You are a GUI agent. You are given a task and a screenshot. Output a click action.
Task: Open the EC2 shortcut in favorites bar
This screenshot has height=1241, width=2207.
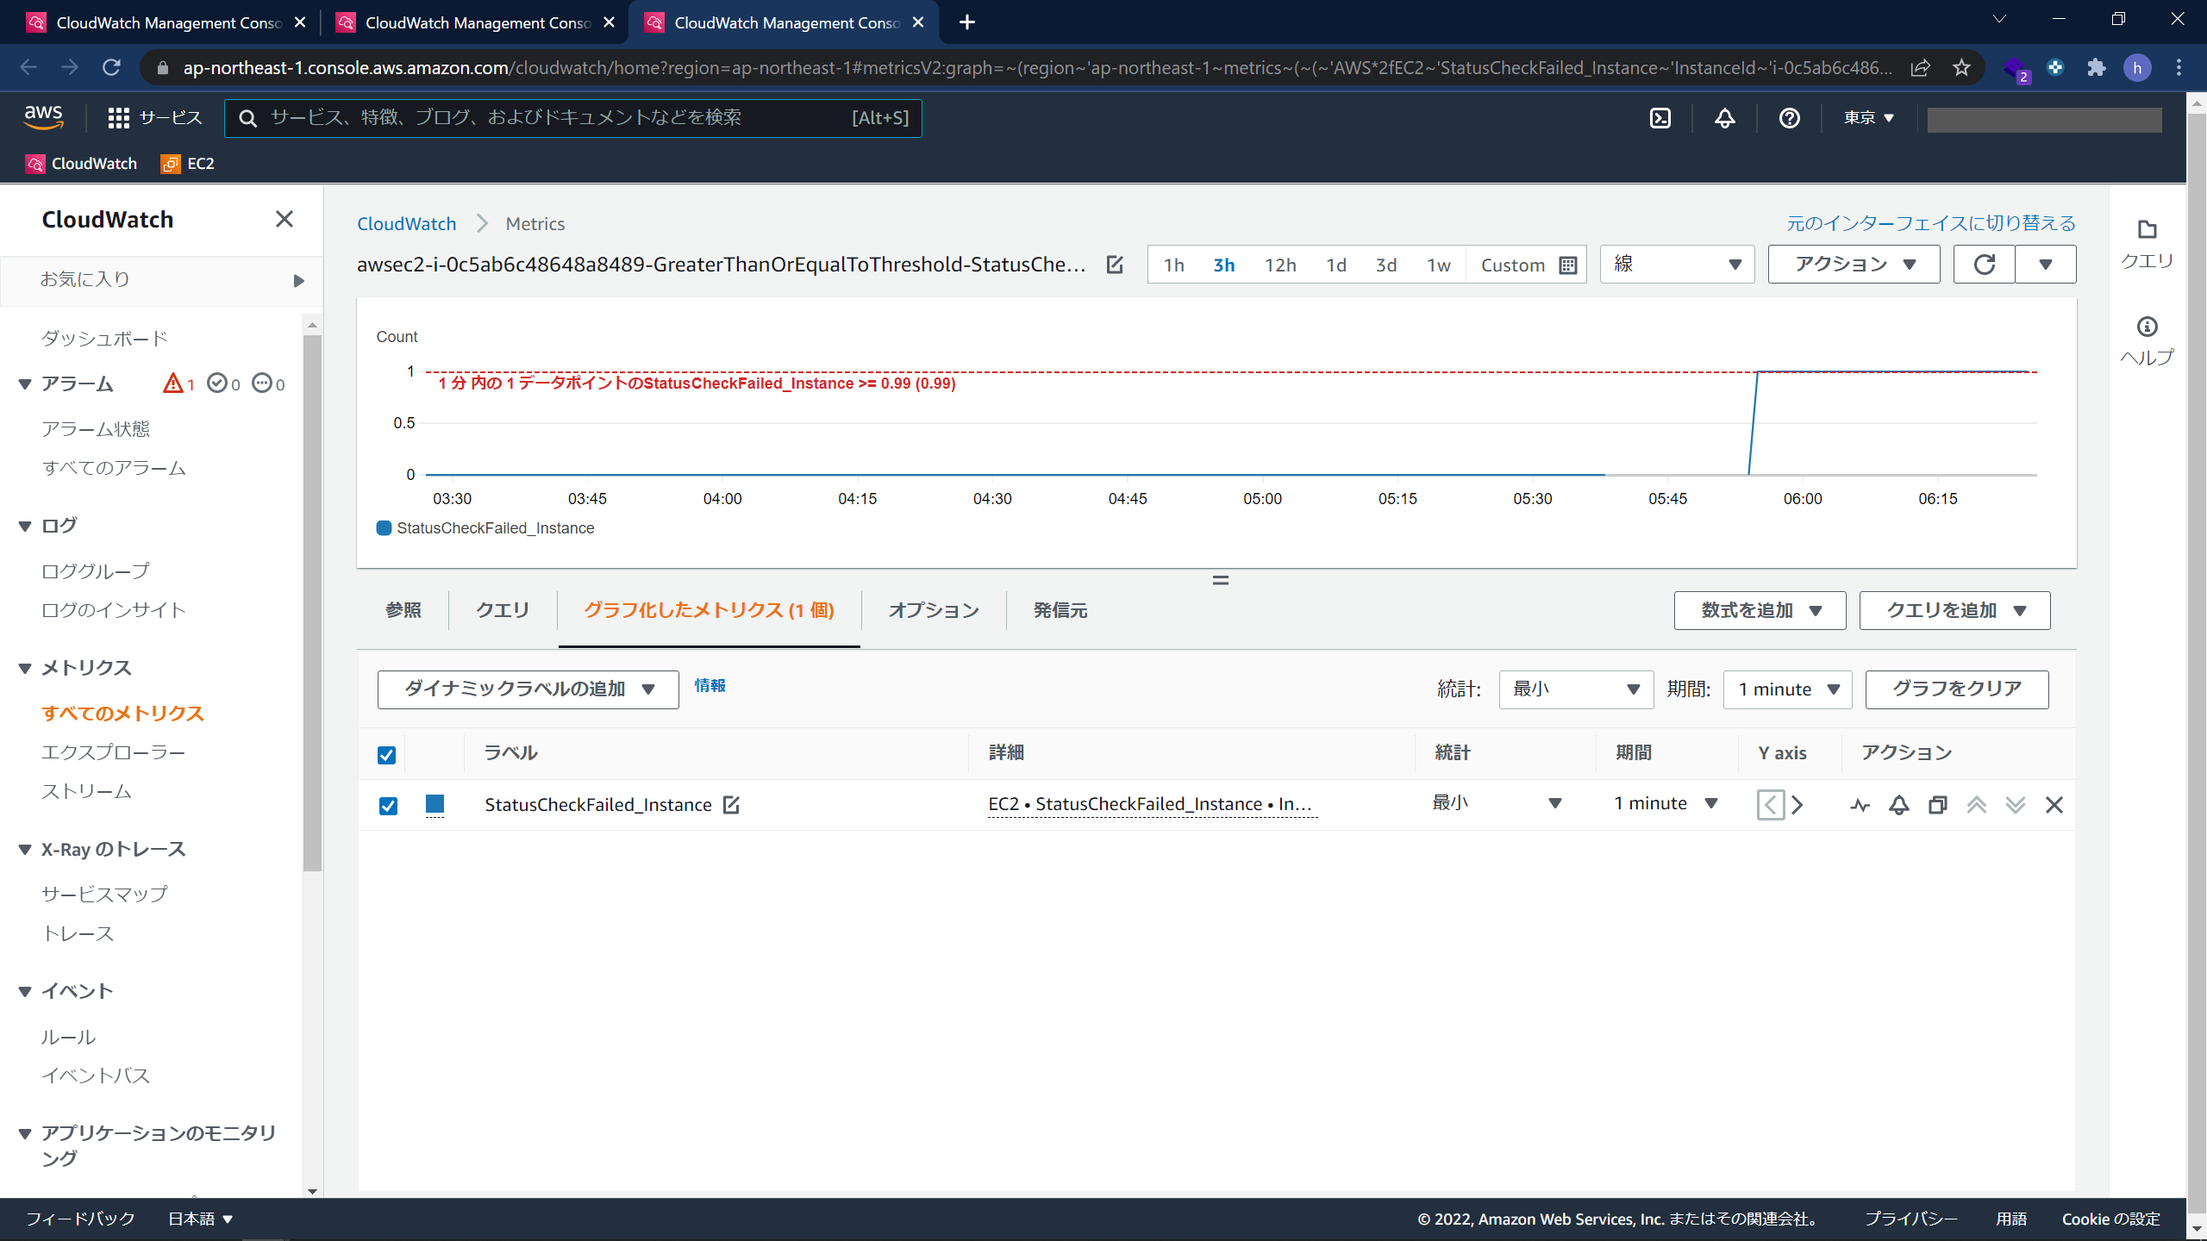(x=187, y=164)
